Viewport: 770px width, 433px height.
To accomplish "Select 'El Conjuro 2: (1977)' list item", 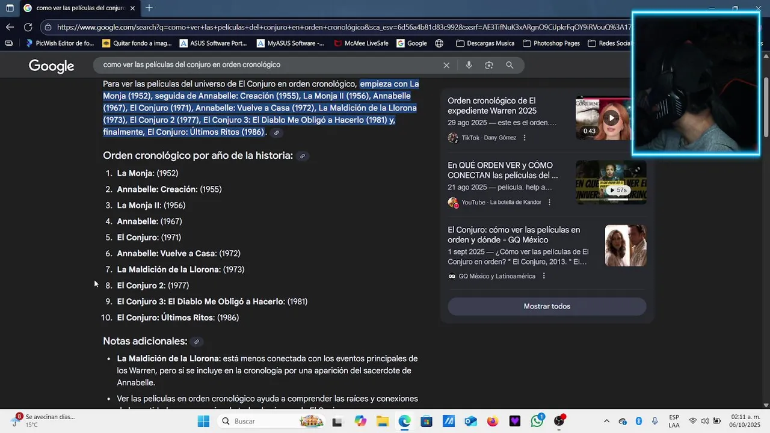I will [153, 286].
